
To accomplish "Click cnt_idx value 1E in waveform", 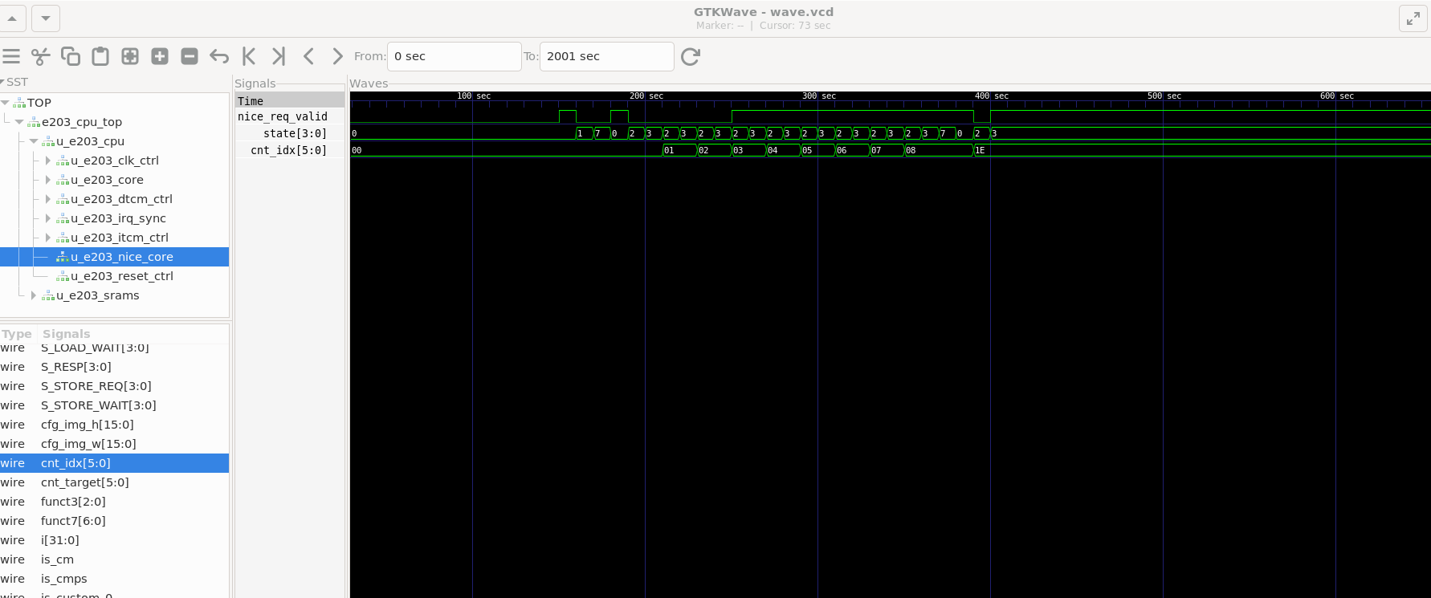I will [980, 150].
